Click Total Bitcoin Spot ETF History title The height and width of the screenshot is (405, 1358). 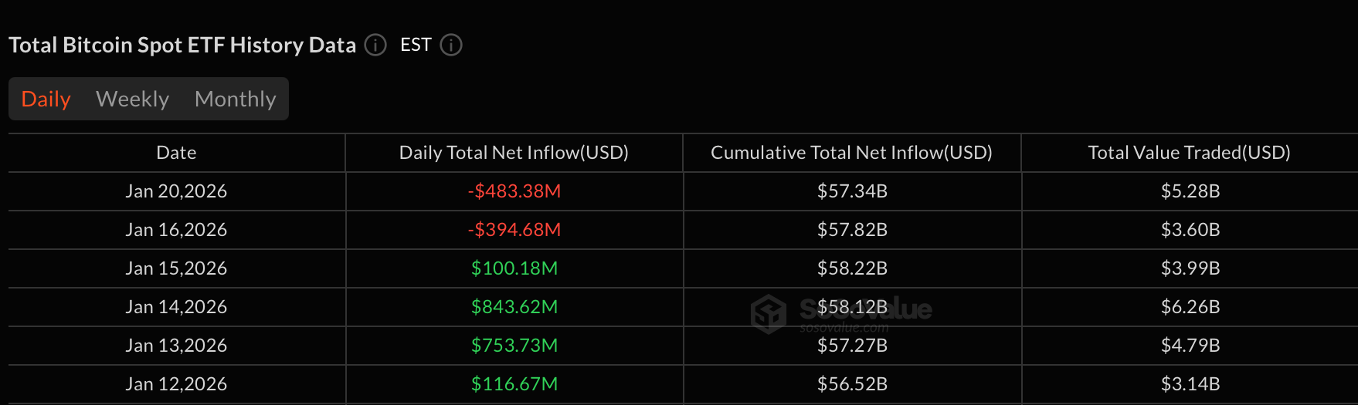(x=182, y=46)
